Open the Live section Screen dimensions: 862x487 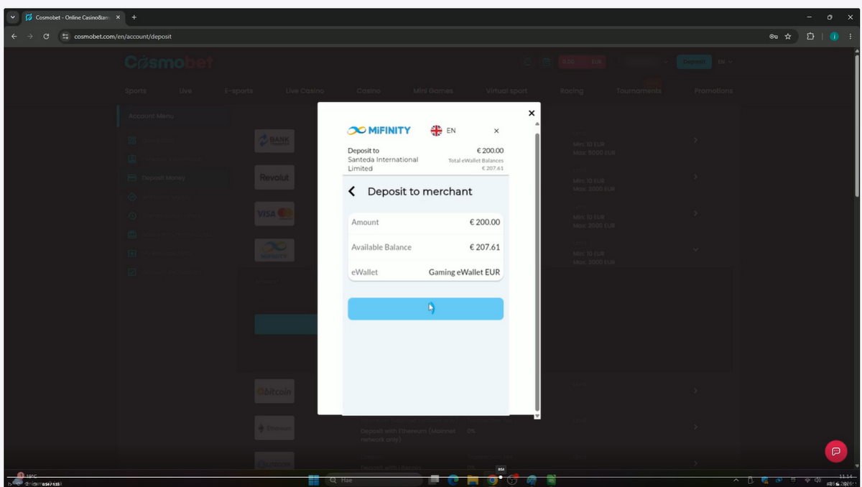185,91
